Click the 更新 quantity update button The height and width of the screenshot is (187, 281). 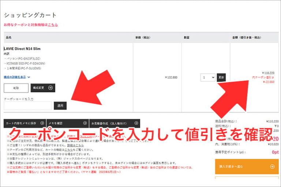pyautogui.click(x=221, y=77)
